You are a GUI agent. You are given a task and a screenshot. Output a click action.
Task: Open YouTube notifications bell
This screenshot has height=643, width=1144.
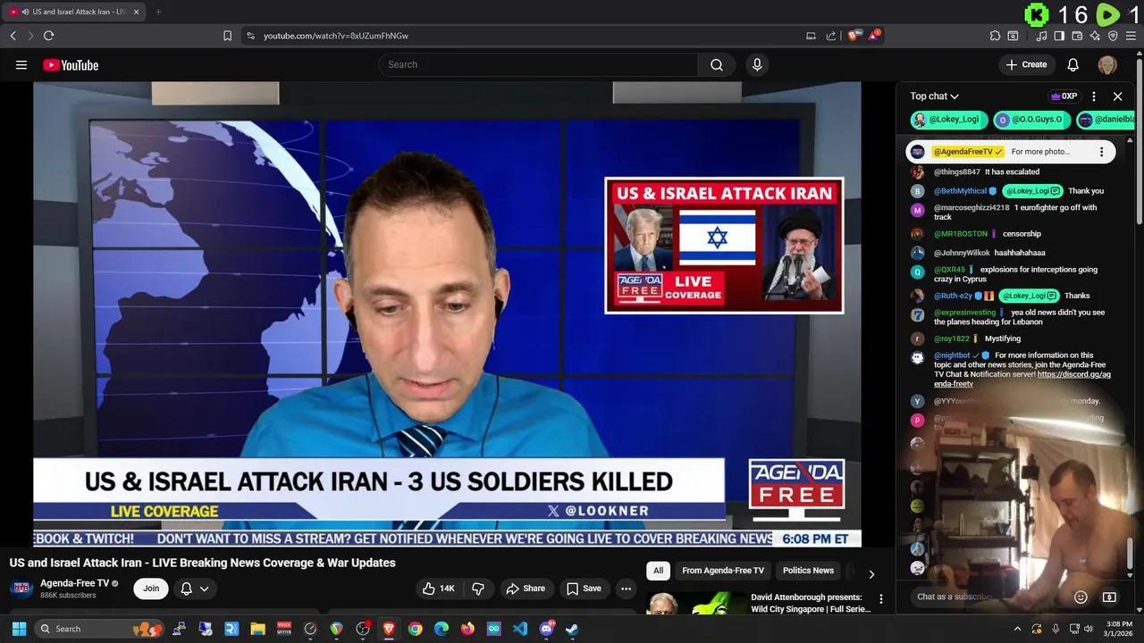[1073, 64]
